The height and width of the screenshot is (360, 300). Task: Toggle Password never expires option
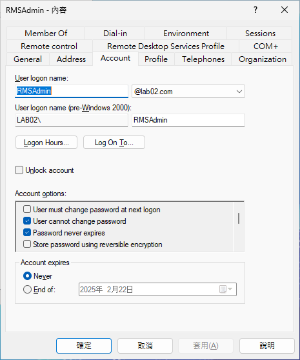click(x=27, y=232)
